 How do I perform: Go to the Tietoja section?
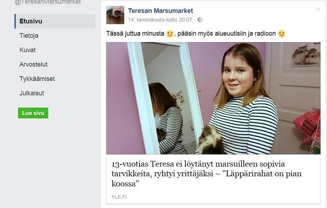[29, 36]
